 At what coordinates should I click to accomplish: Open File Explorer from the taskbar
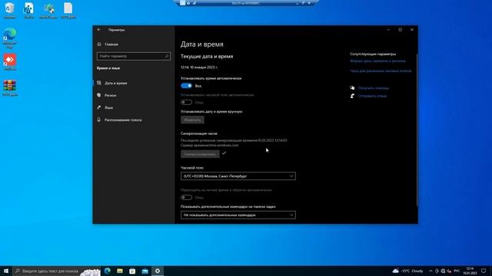[120, 271]
